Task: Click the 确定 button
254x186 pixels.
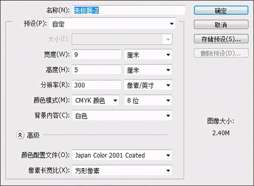Action: coord(221,11)
